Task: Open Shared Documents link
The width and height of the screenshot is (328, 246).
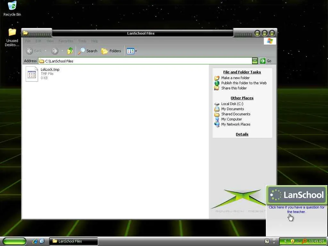Action: [236, 114]
